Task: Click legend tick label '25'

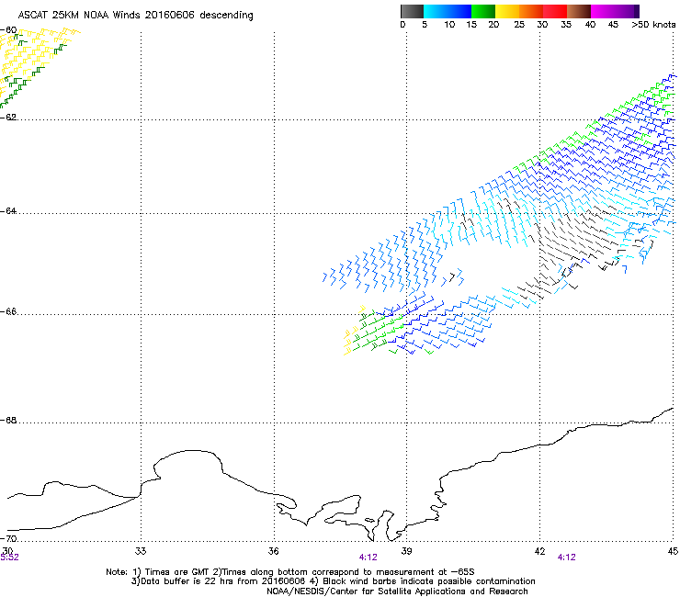Action: [519, 25]
